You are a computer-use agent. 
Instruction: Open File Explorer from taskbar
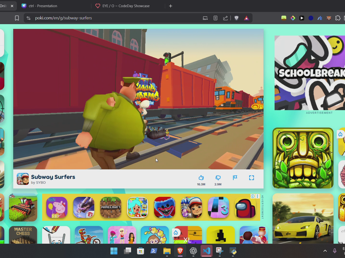point(167,251)
